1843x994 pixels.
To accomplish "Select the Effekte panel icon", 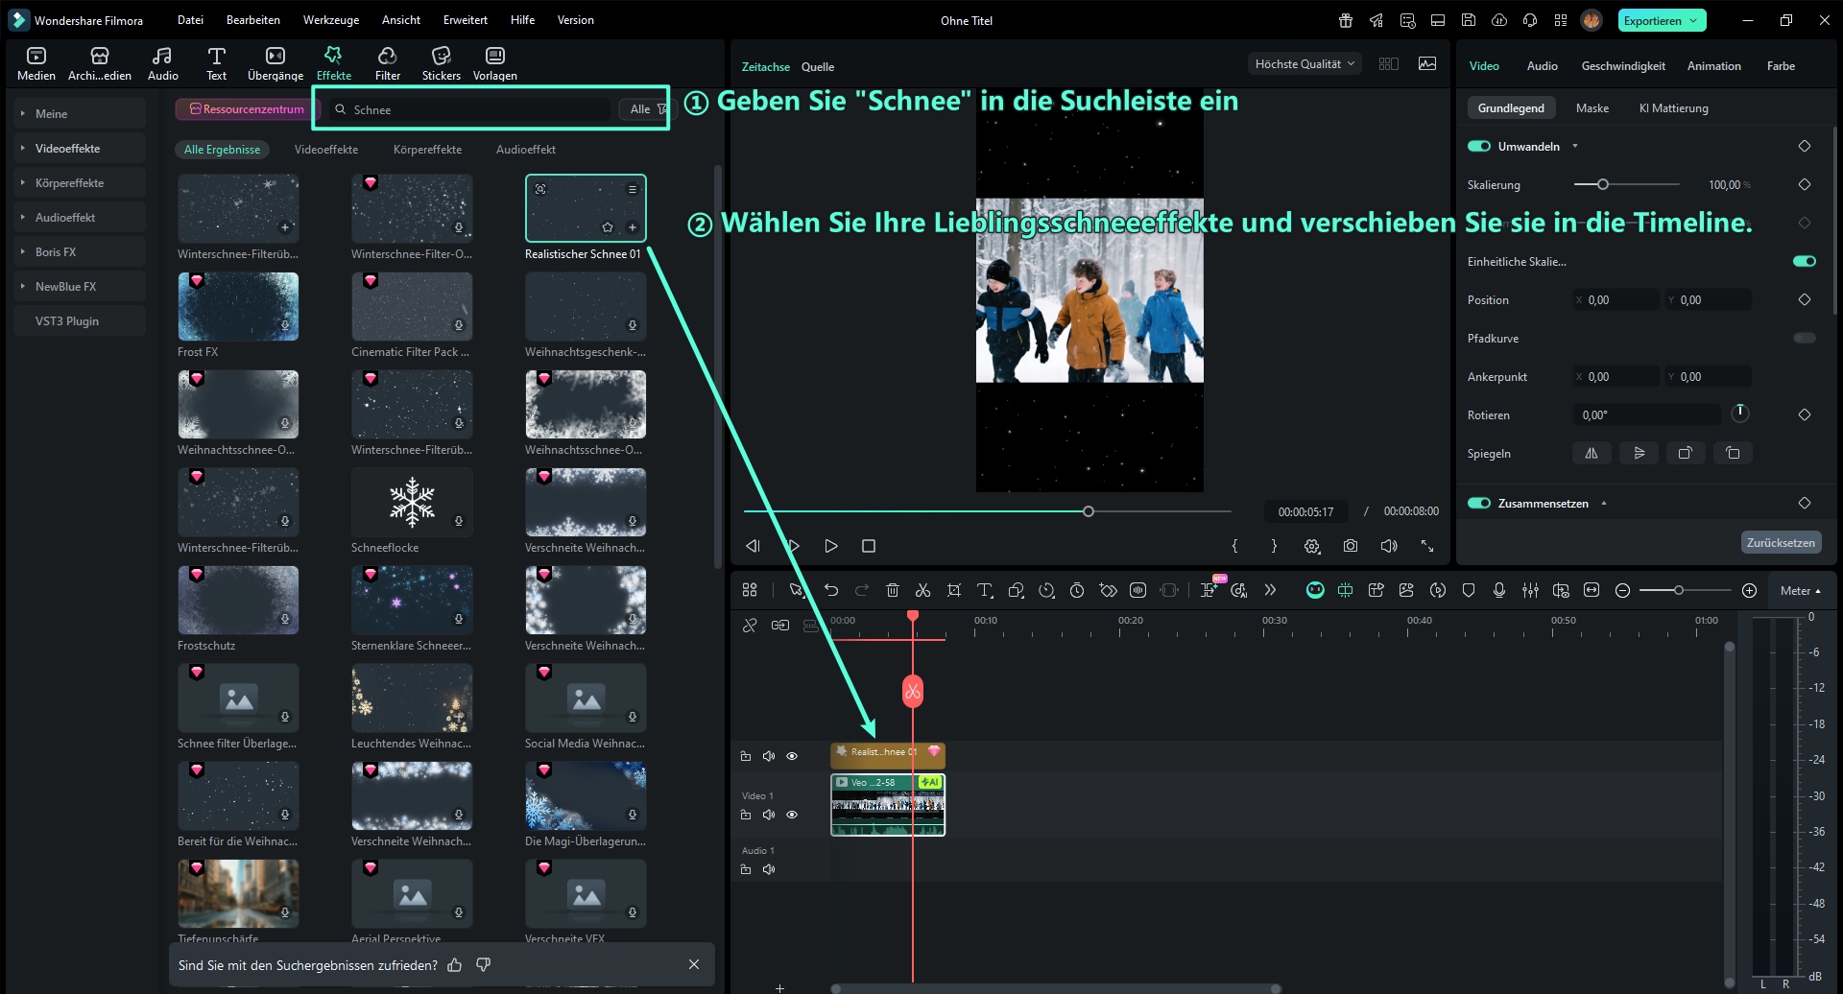I will 333,61.
